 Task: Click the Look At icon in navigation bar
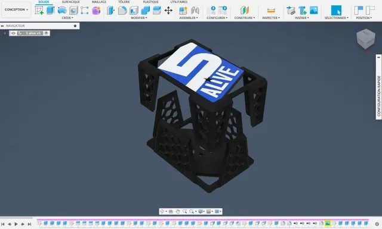click(171, 212)
